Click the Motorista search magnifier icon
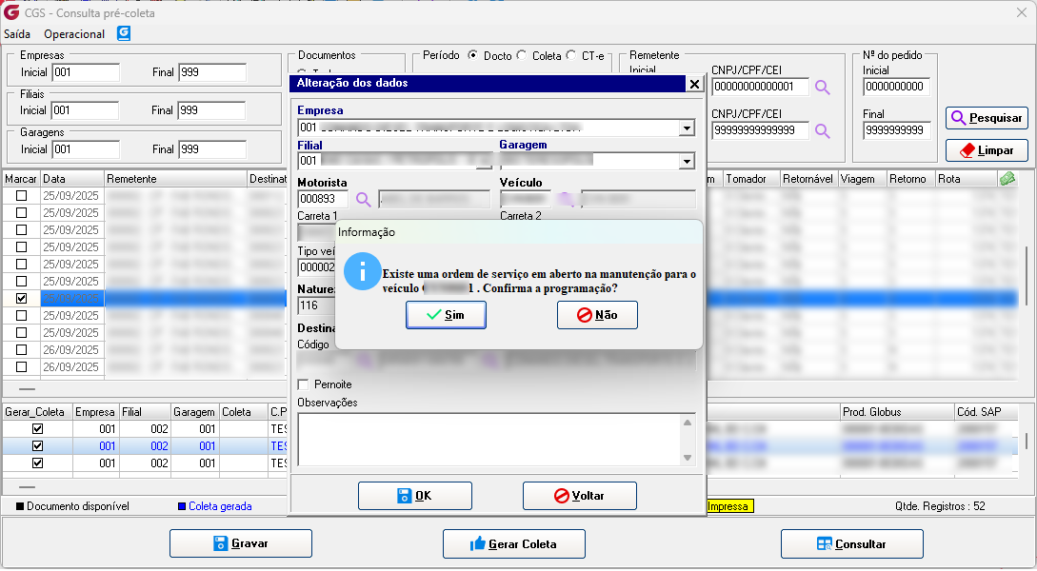Screen dimensions: 1037x571 (x=363, y=199)
